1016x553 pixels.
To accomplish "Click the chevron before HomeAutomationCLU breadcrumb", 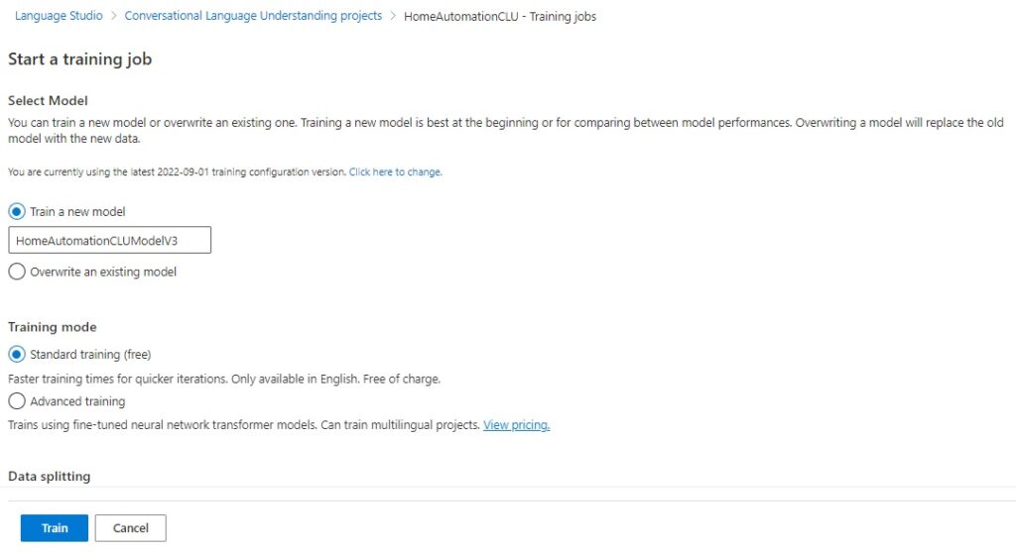I will coord(393,17).
